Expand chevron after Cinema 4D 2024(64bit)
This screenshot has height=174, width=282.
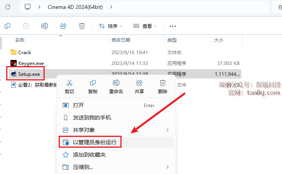tap(111, 7)
